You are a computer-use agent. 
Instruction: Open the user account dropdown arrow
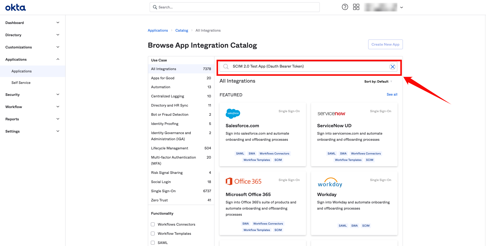(x=402, y=7)
